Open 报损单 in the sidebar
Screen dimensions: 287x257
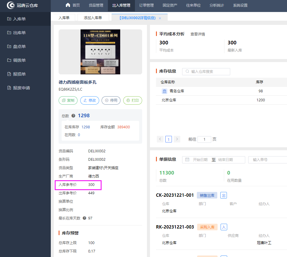[25, 74]
